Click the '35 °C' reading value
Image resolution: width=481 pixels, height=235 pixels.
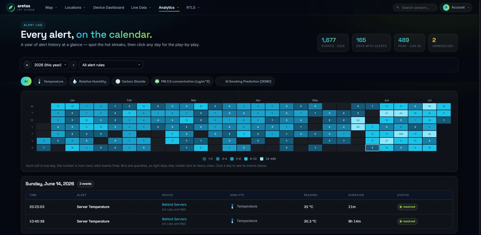pyautogui.click(x=308, y=207)
